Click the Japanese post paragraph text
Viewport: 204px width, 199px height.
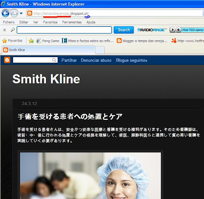109,135
